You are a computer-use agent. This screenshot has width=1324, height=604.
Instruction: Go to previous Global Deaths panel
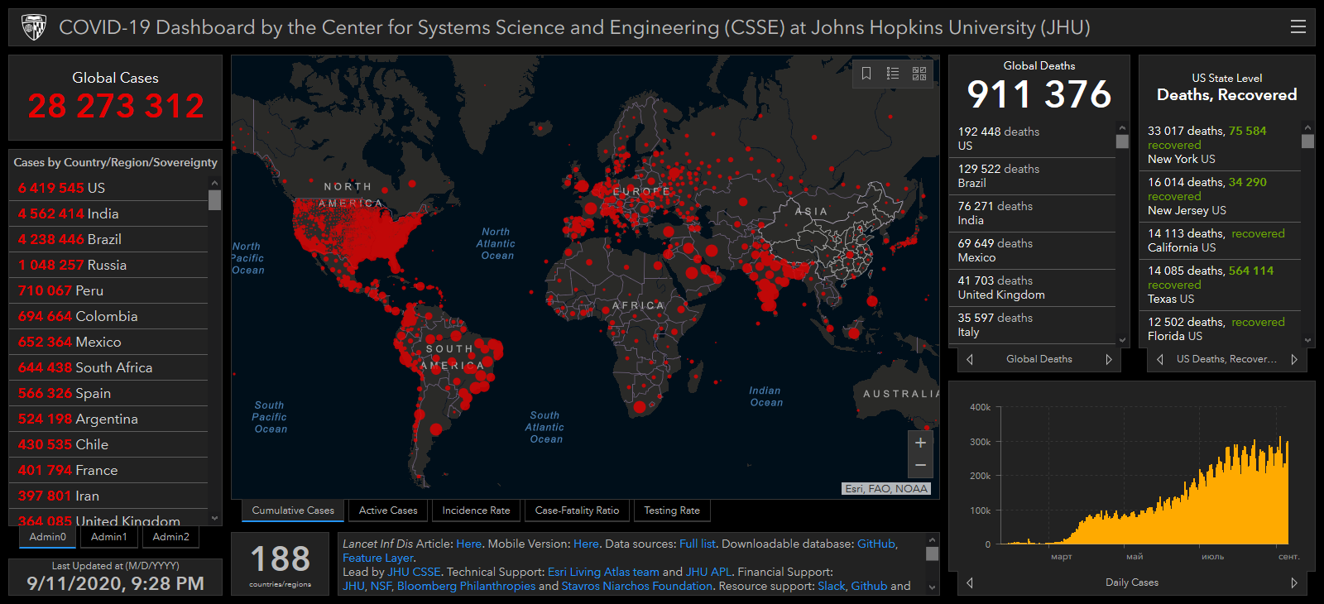click(970, 359)
